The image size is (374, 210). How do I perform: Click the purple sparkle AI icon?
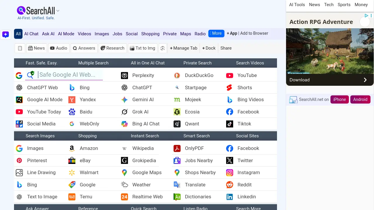click(6, 34)
